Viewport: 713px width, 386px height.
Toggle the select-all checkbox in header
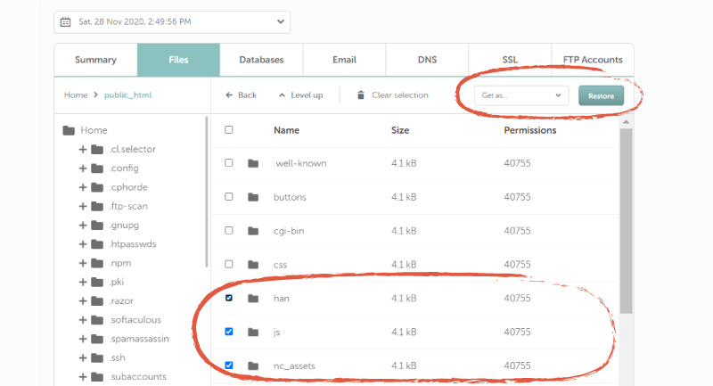229,129
